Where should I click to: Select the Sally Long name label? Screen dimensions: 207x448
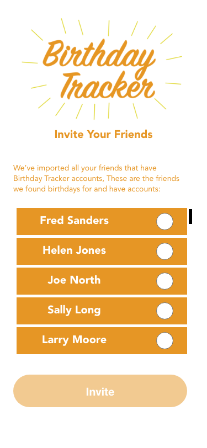click(x=74, y=311)
